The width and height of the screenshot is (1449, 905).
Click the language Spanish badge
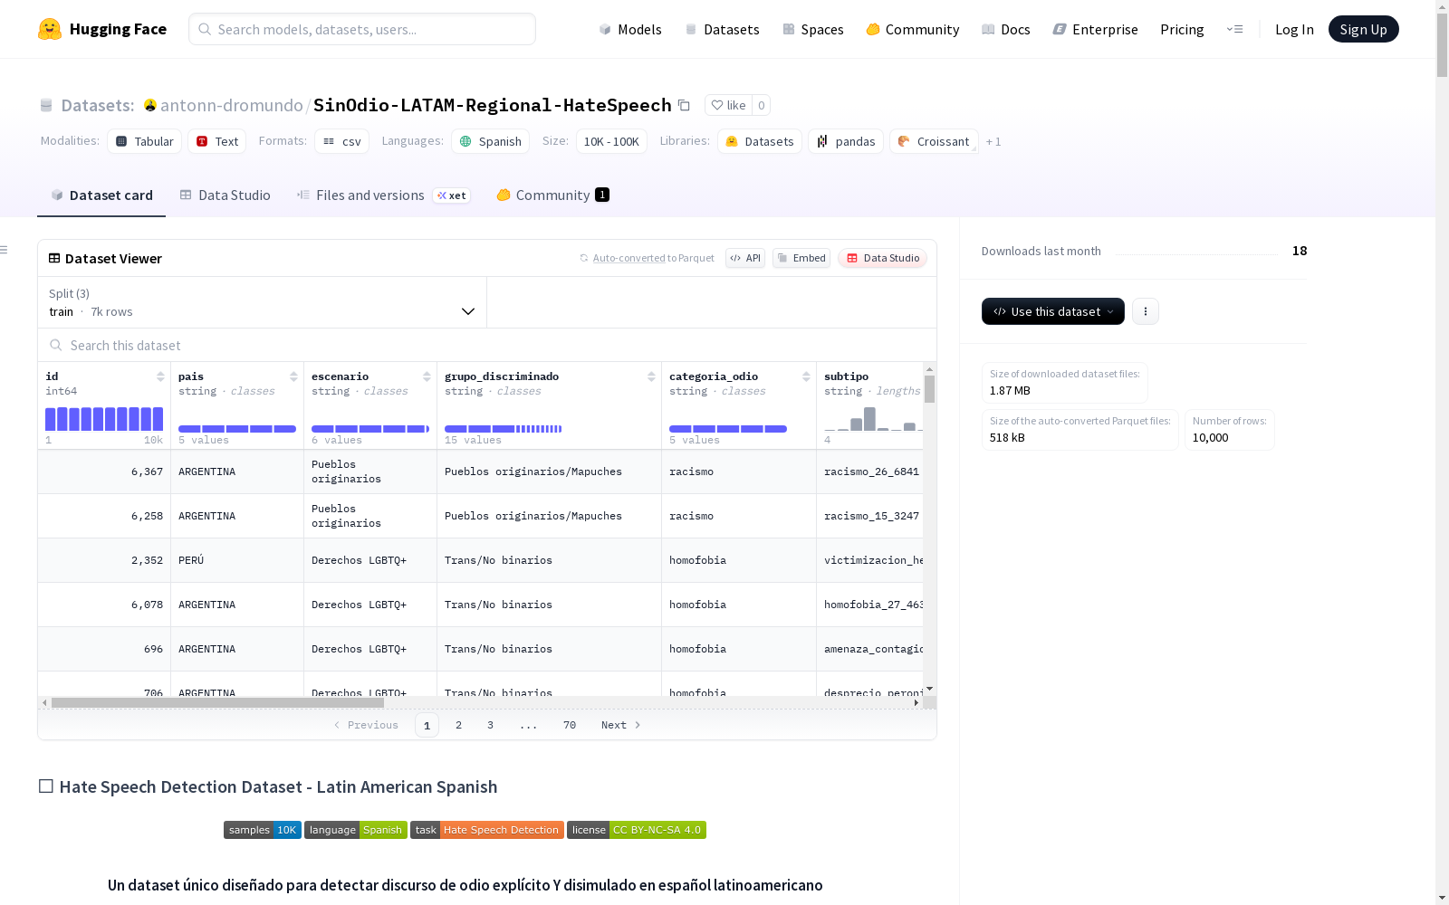pyautogui.click(x=356, y=830)
